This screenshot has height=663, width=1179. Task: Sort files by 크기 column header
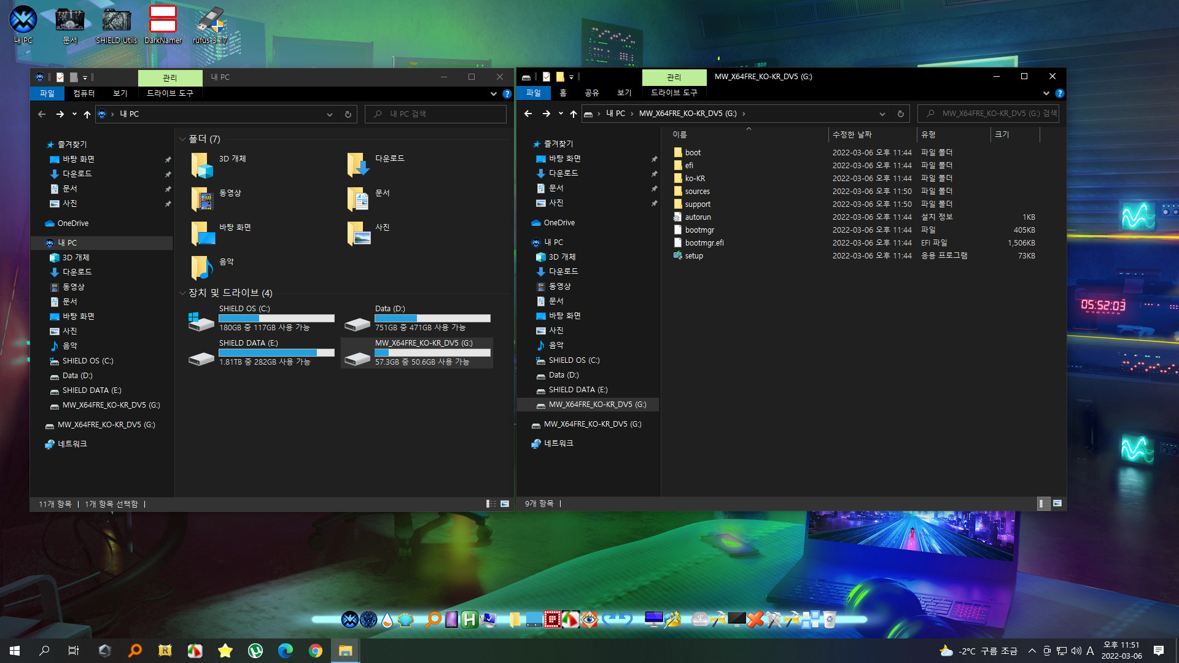pyautogui.click(x=1015, y=134)
